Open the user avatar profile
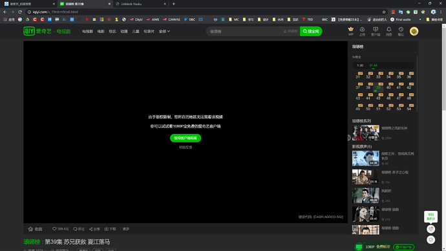The image size is (446, 251). 414,31
